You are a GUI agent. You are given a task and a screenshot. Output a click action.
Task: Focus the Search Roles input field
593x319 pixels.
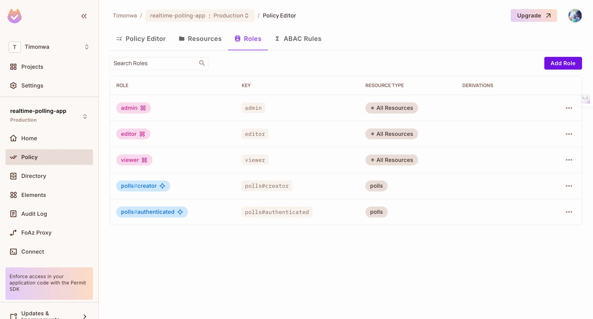[153, 63]
